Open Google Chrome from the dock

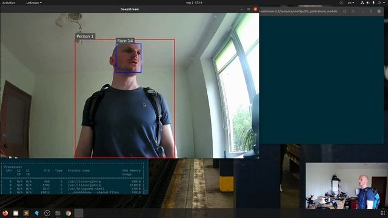(x=69, y=213)
